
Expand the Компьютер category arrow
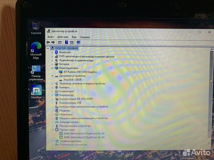(52, 95)
